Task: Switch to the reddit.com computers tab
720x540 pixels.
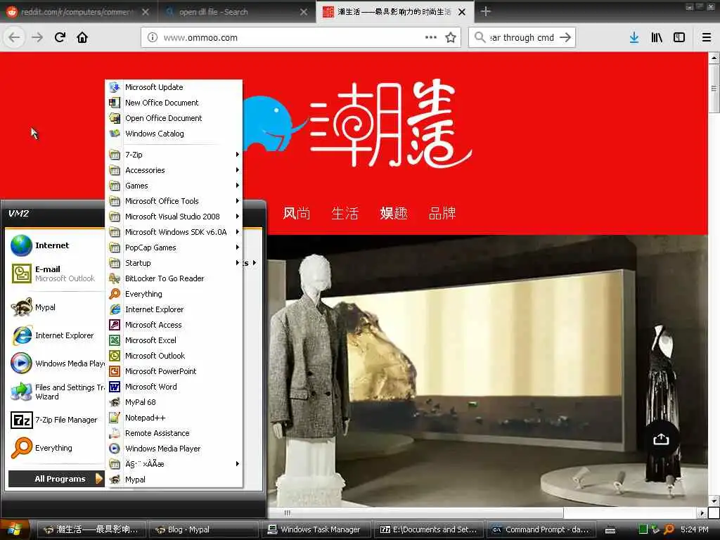Action: click(77, 12)
